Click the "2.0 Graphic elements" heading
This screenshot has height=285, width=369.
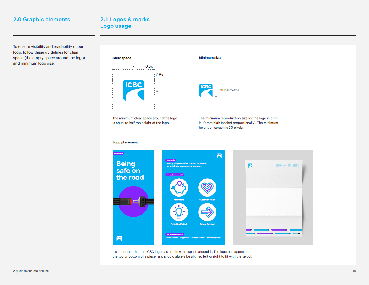click(x=42, y=20)
